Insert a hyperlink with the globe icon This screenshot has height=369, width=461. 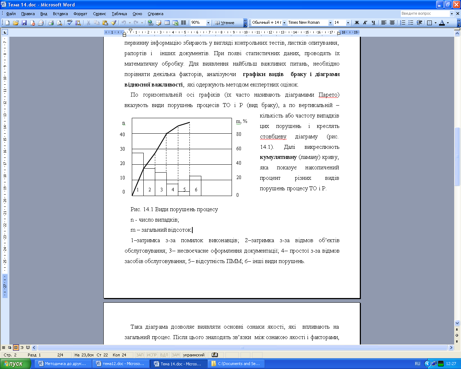click(x=151, y=23)
